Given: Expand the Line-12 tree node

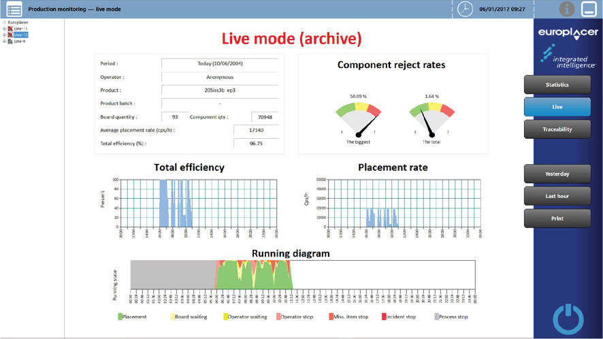Looking at the screenshot, I should tap(4, 35).
